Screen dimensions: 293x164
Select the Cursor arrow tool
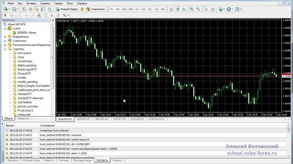click(5, 15)
